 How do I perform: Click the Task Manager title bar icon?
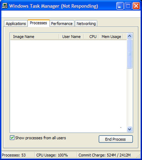tap(5, 6)
